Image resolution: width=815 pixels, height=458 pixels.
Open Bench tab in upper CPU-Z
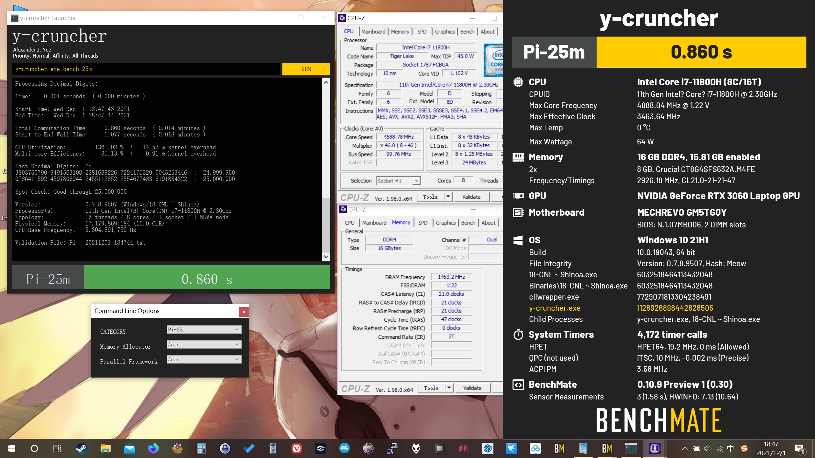tap(467, 31)
